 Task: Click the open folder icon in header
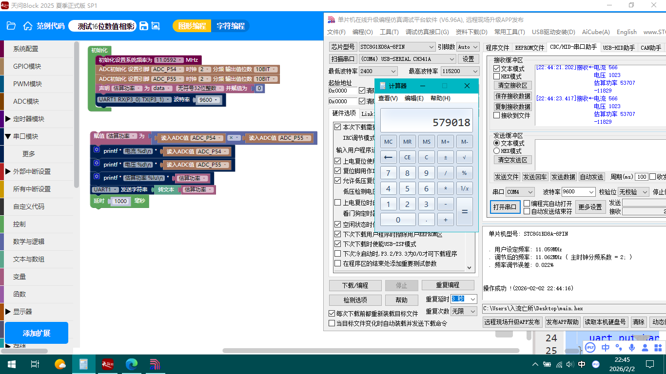click(11, 26)
